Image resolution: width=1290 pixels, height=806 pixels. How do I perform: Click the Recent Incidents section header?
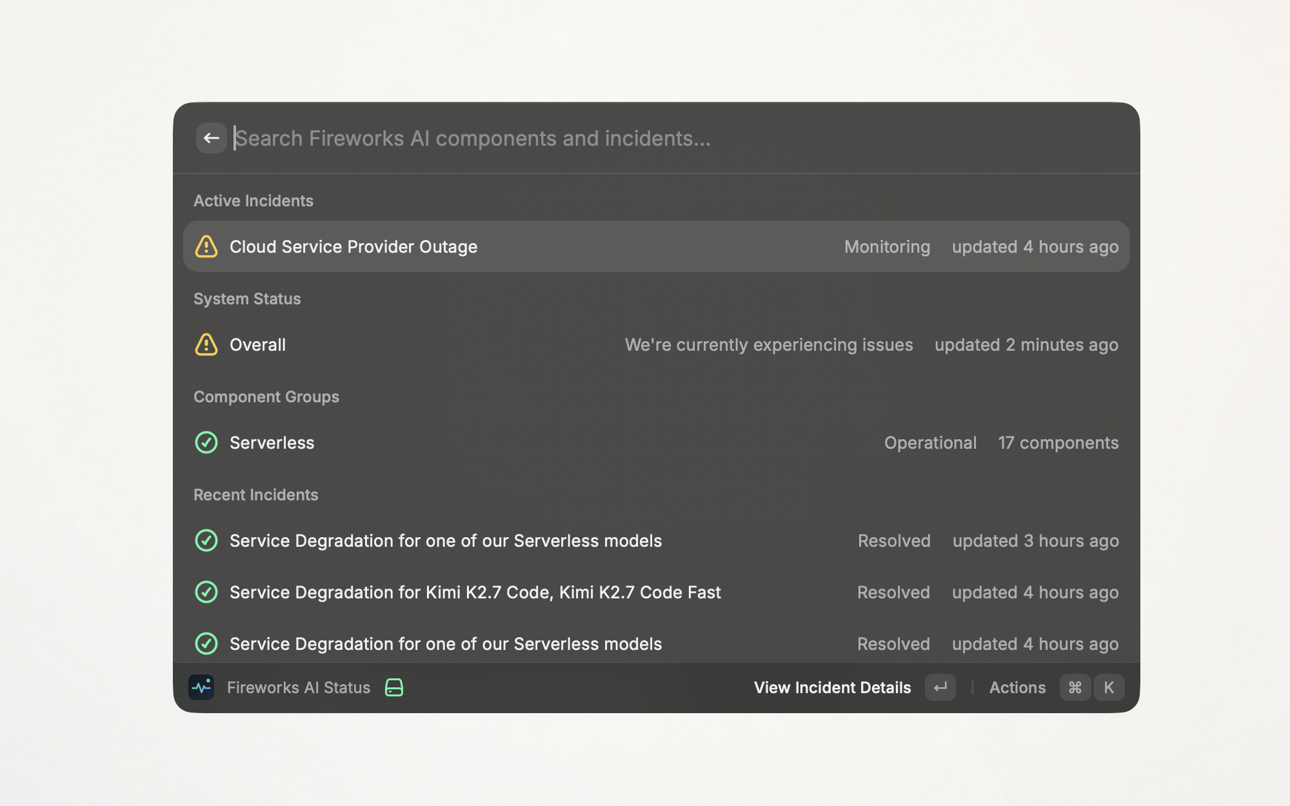click(256, 495)
